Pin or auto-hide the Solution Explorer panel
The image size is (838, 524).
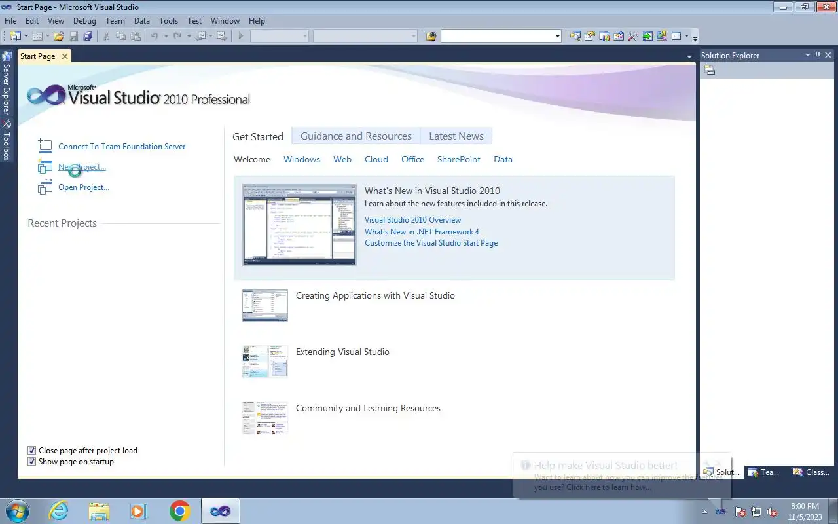[x=818, y=56]
